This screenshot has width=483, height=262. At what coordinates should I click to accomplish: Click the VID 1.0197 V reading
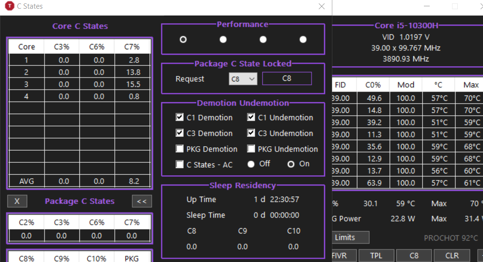[405, 37]
